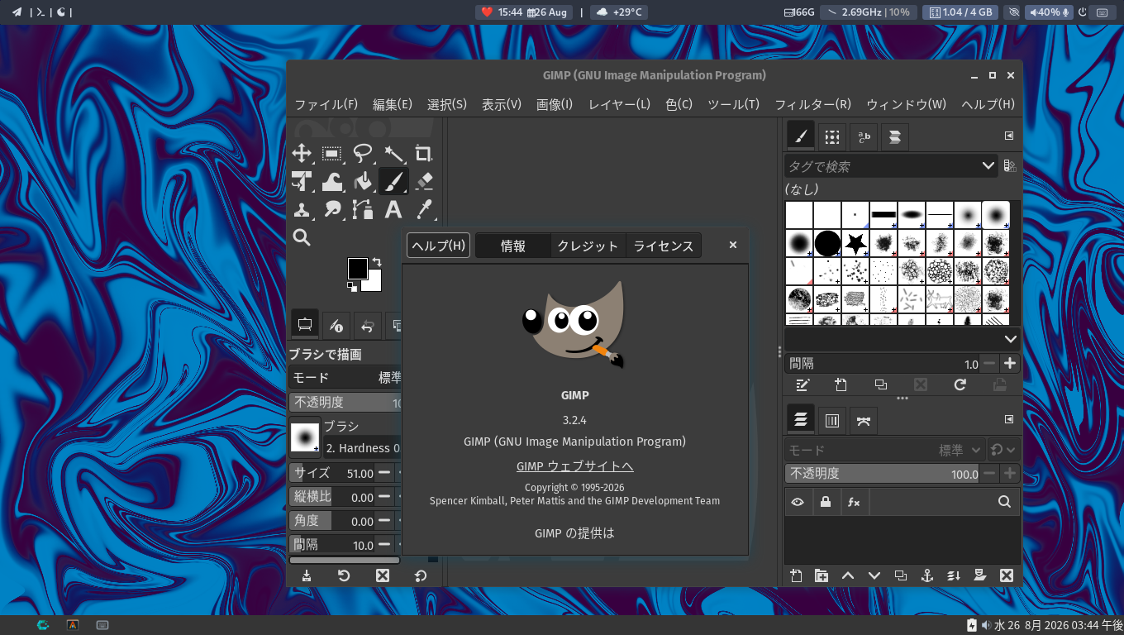Switch to the Brushes tab
Viewport: 1124px width, 635px height.
click(x=800, y=136)
